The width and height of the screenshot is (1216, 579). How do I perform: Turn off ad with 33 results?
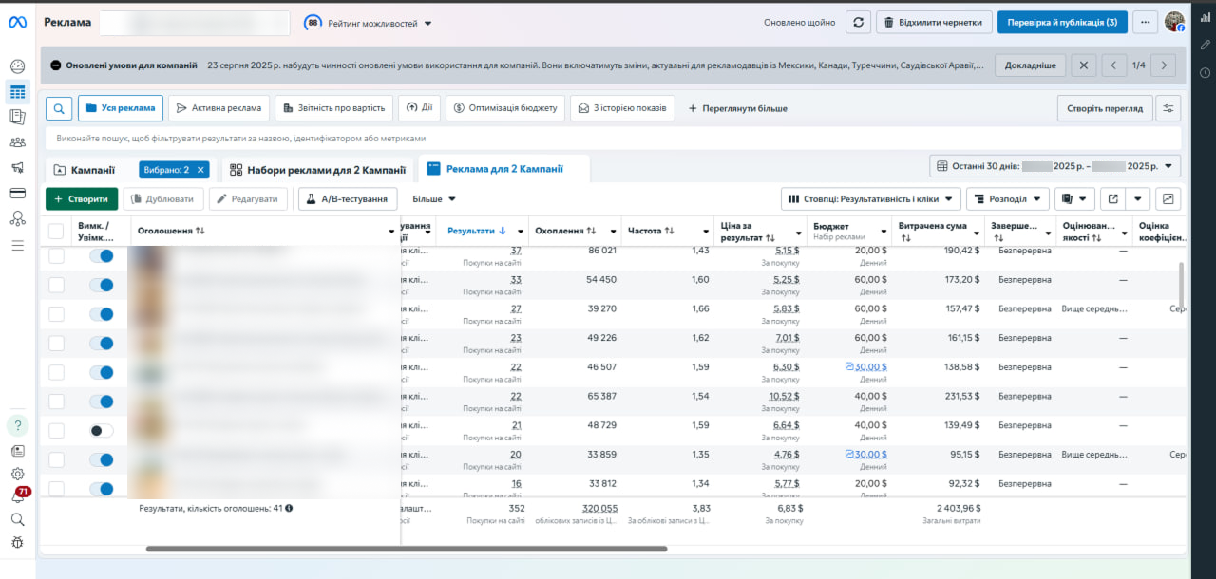[x=101, y=285]
